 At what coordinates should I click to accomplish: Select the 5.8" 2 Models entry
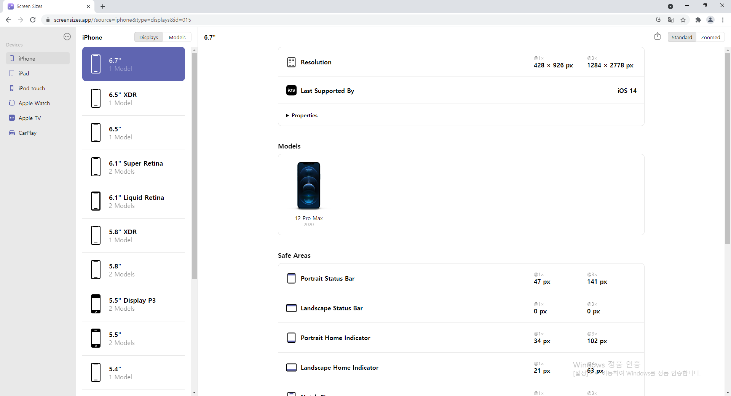(134, 270)
